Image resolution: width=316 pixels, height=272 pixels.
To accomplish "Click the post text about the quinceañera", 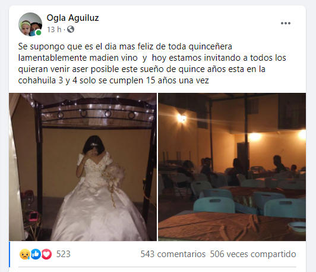I will click(x=152, y=64).
